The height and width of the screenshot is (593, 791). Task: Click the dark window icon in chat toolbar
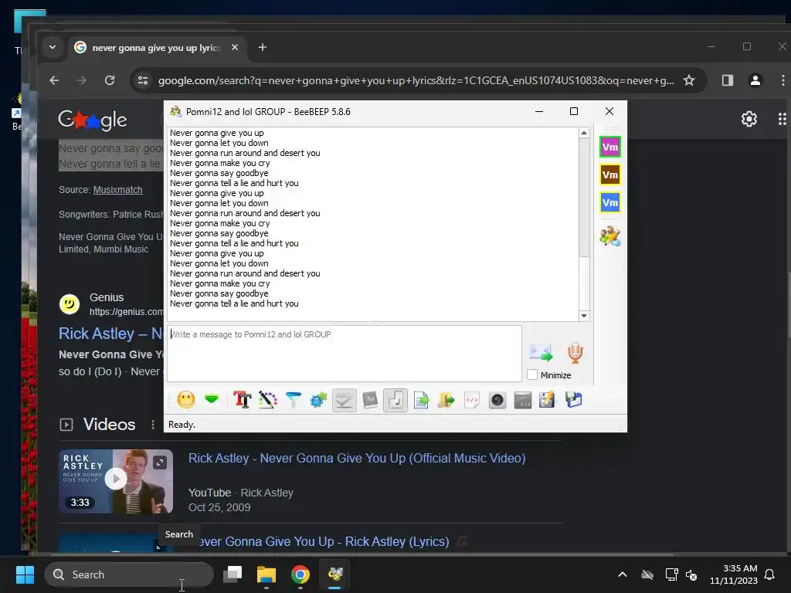point(523,400)
